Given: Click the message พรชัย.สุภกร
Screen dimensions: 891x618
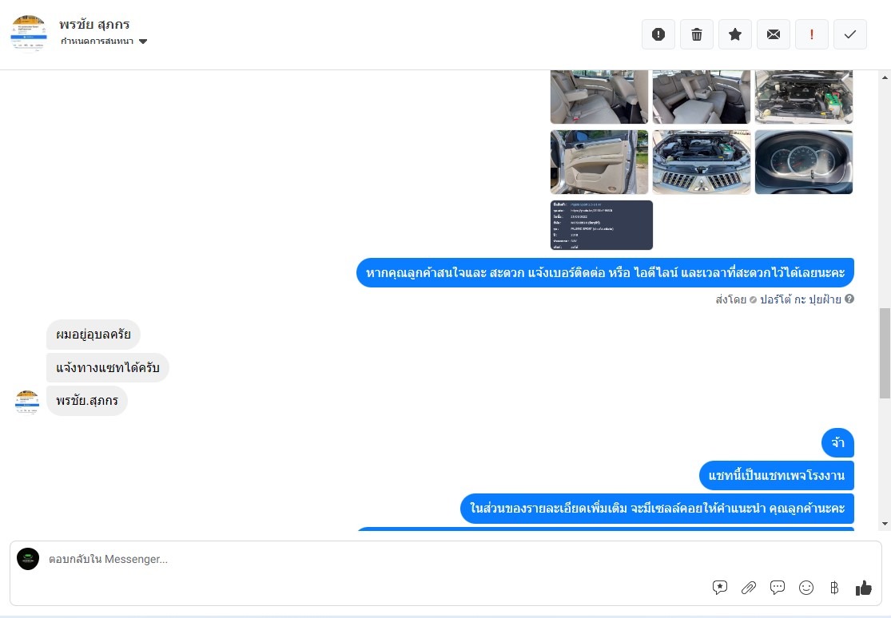Looking at the screenshot, I should (x=87, y=401).
